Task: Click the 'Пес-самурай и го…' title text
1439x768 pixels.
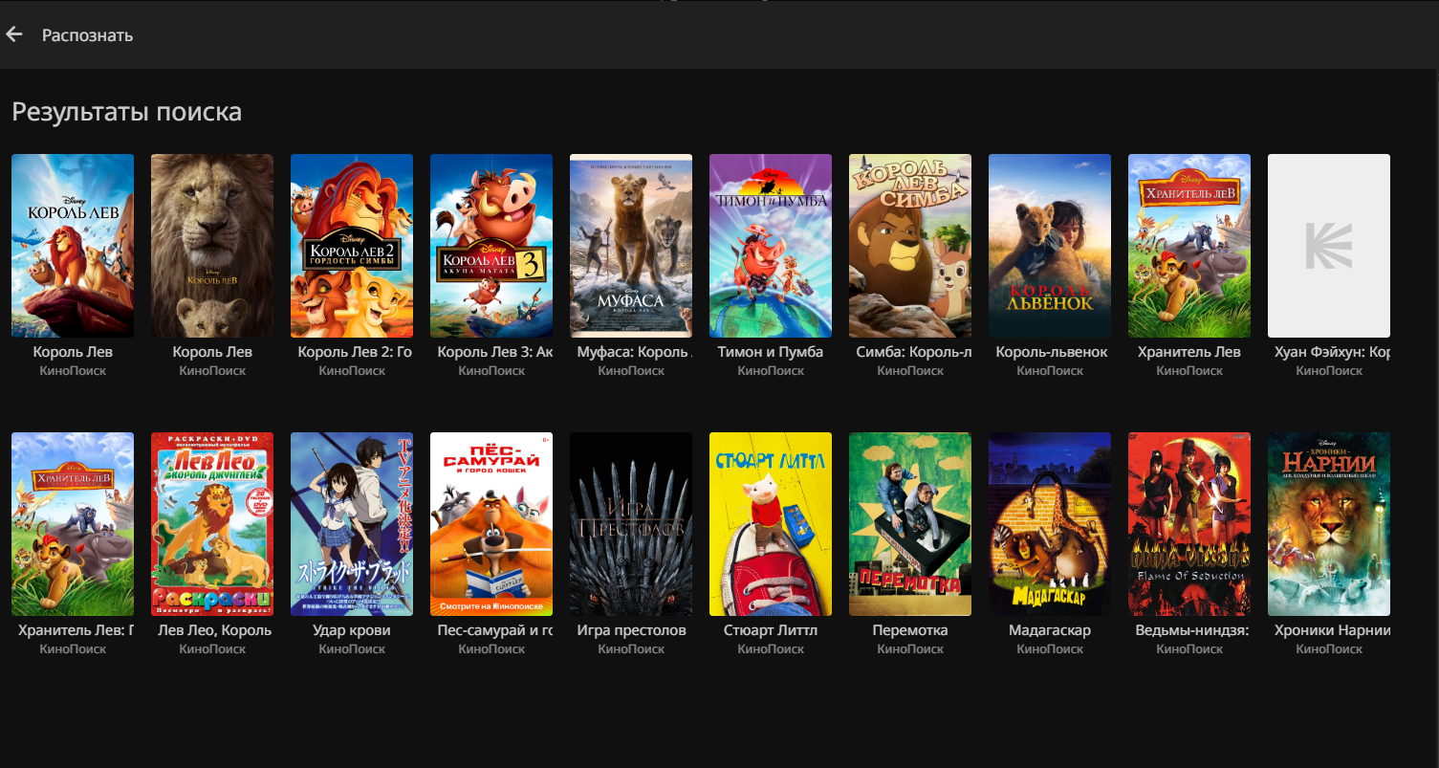Action: [493, 630]
